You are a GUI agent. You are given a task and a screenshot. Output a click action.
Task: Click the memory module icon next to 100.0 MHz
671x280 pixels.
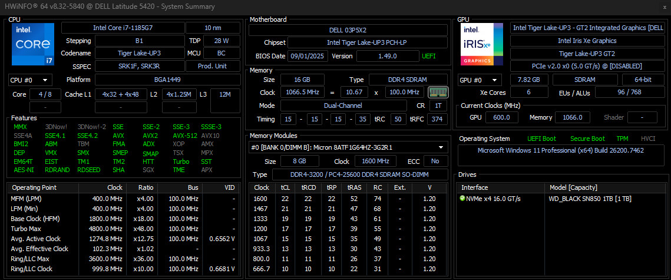(438, 93)
